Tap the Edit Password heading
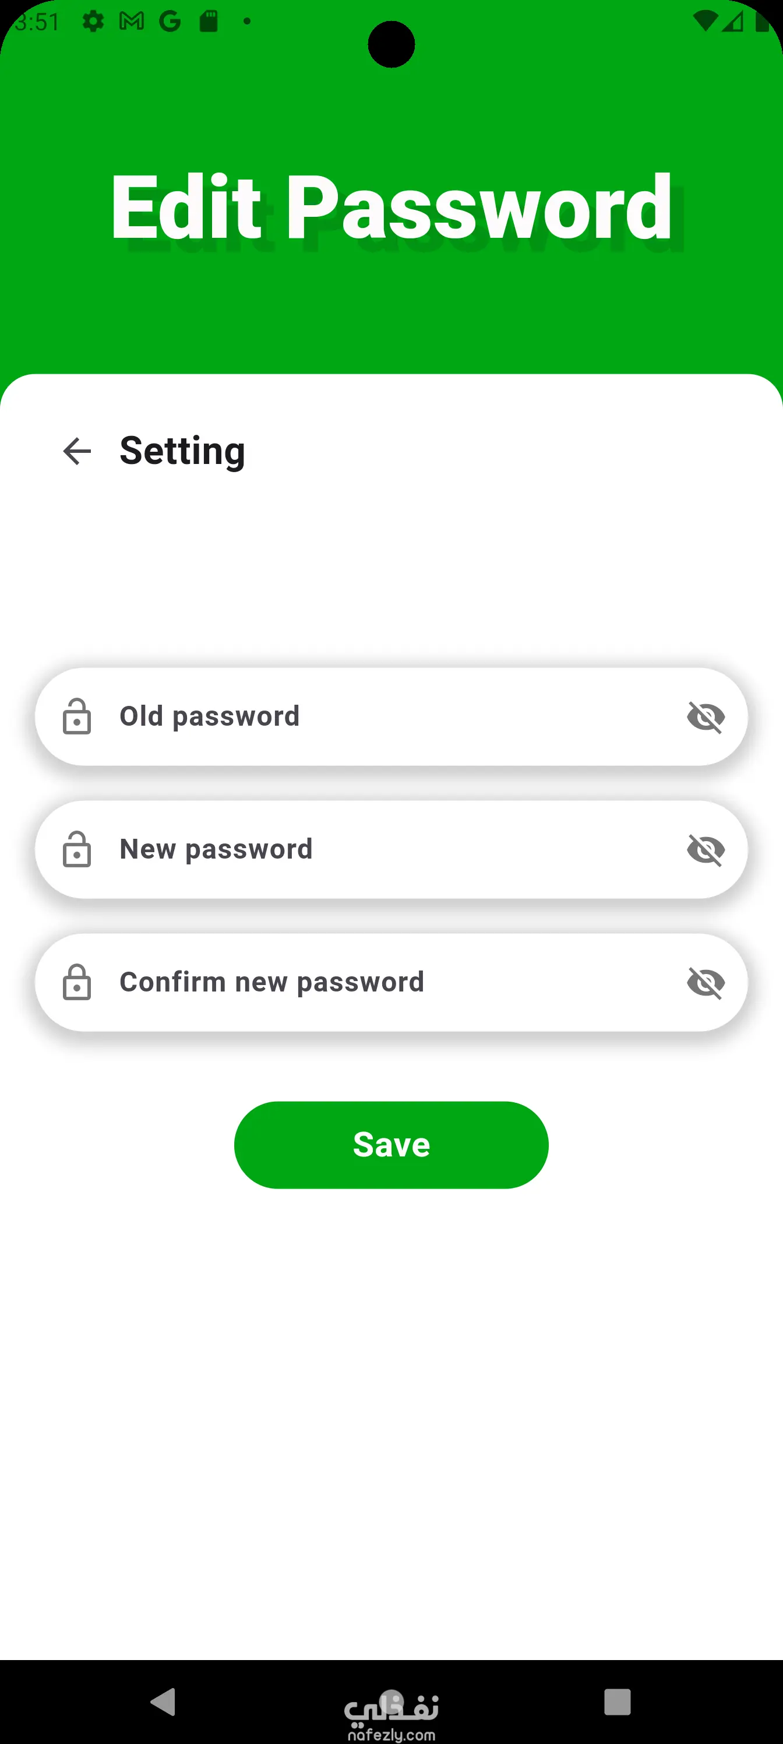The width and height of the screenshot is (783, 1744). coord(391,207)
